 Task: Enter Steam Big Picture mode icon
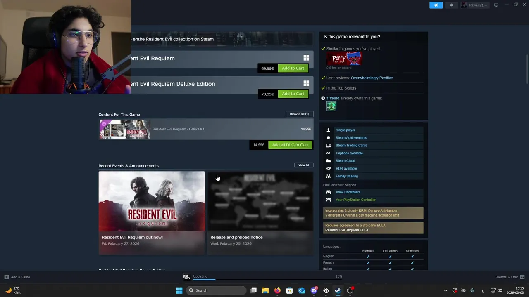496,5
